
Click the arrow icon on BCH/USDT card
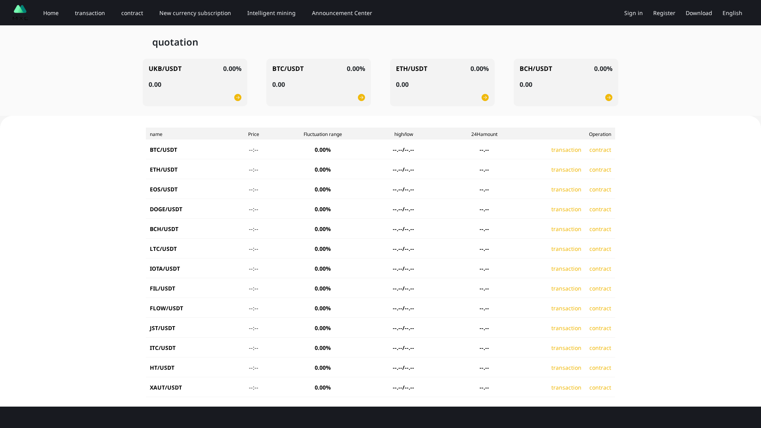(x=609, y=97)
